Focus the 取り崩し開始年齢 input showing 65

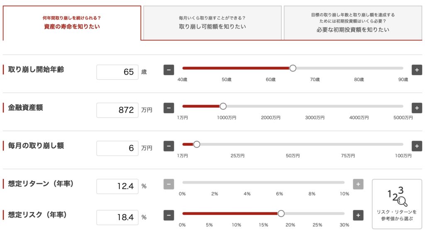117,72
